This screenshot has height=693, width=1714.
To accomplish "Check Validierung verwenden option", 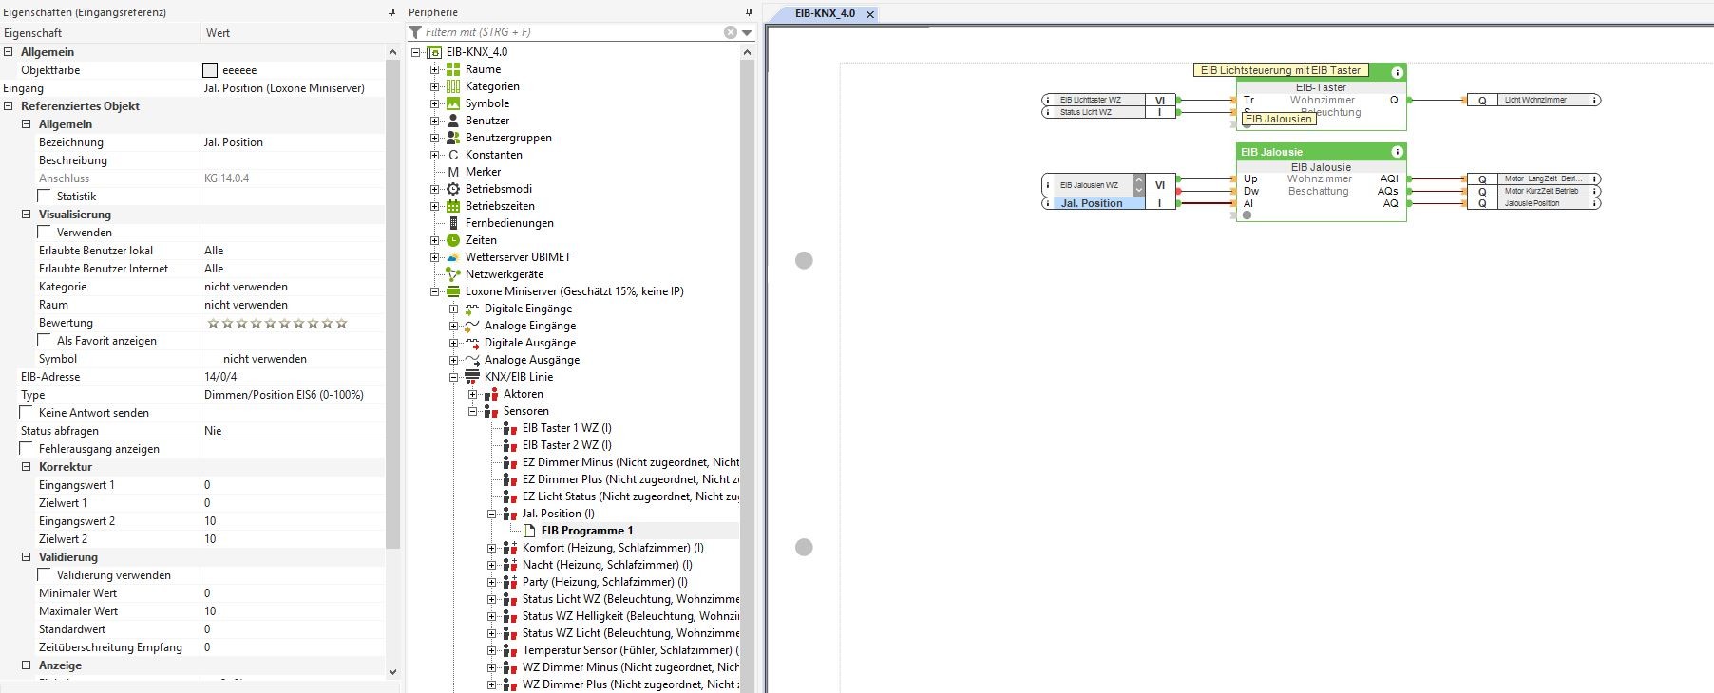I will tap(45, 574).
